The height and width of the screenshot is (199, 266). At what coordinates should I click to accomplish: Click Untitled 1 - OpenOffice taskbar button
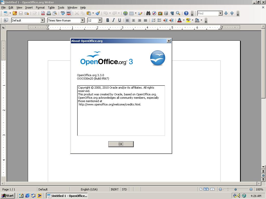pos(67,196)
